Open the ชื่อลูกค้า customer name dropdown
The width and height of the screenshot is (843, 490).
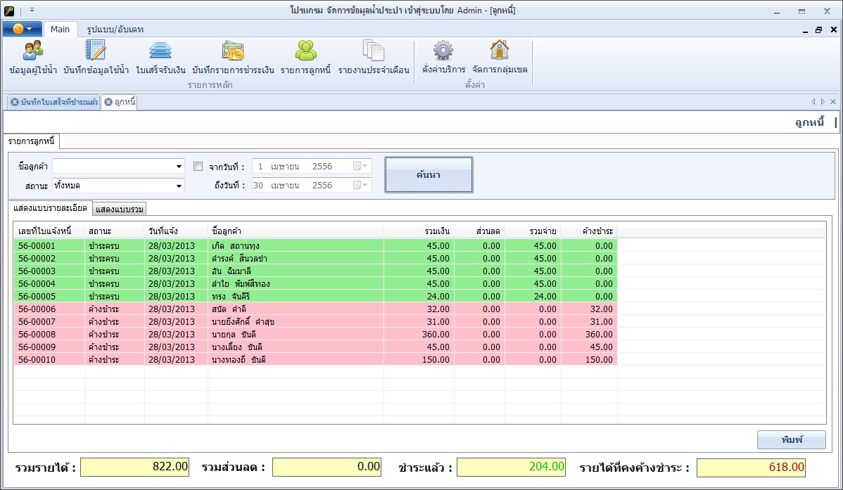tap(179, 167)
